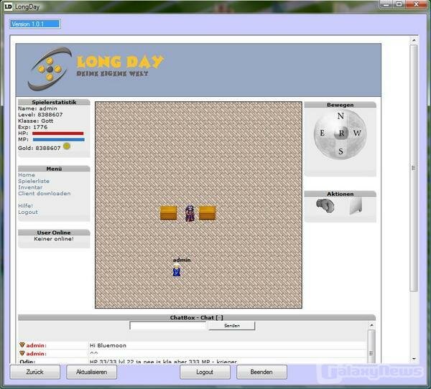This screenshot has width=431, height=389.
Task: Click the chat scrollbar up arrow
Action: [x=371, y=325]
